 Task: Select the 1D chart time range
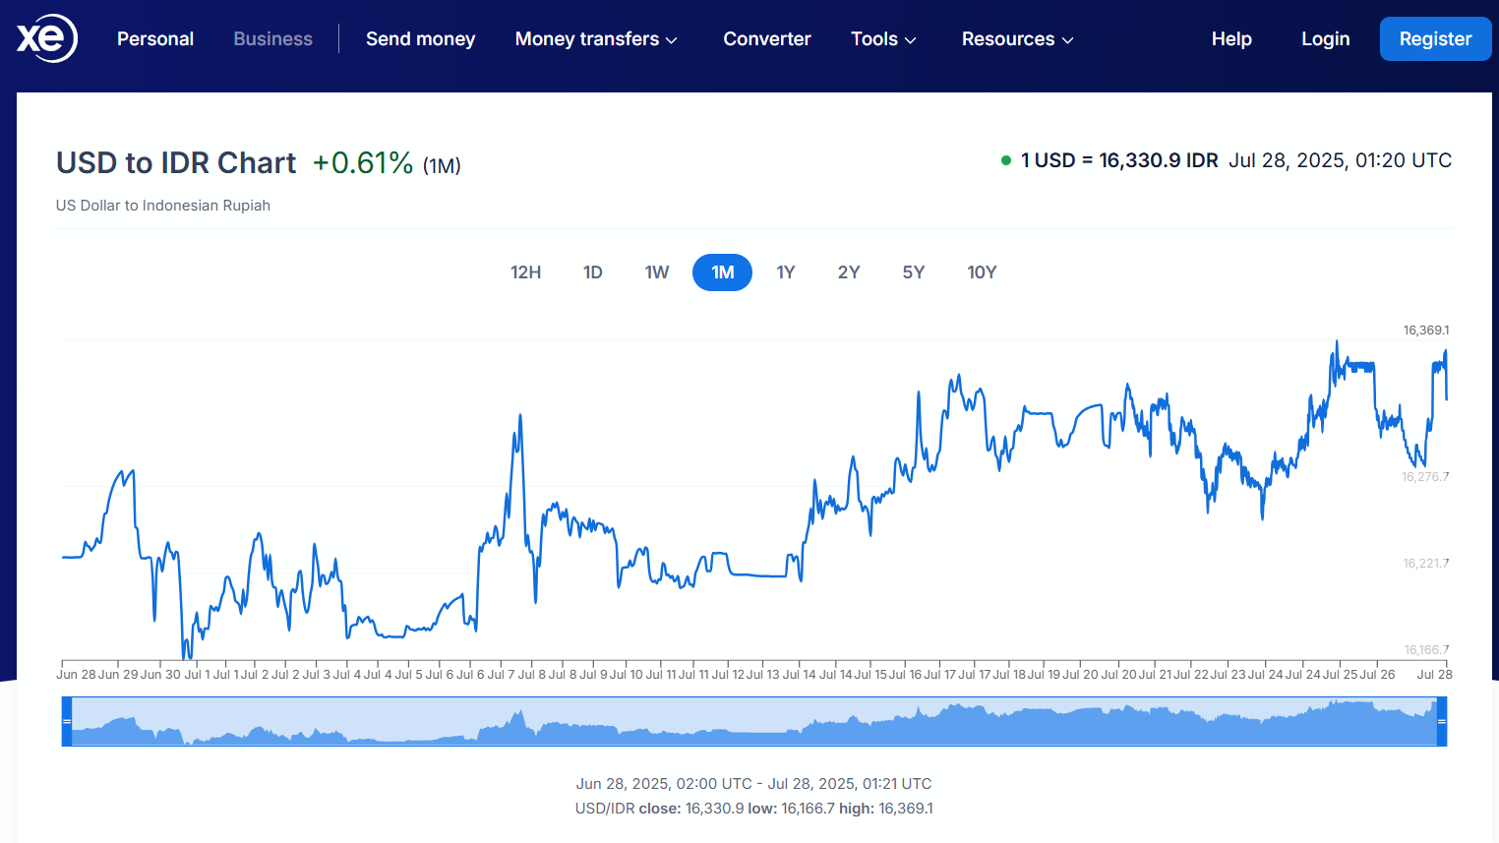coord(592,272)
